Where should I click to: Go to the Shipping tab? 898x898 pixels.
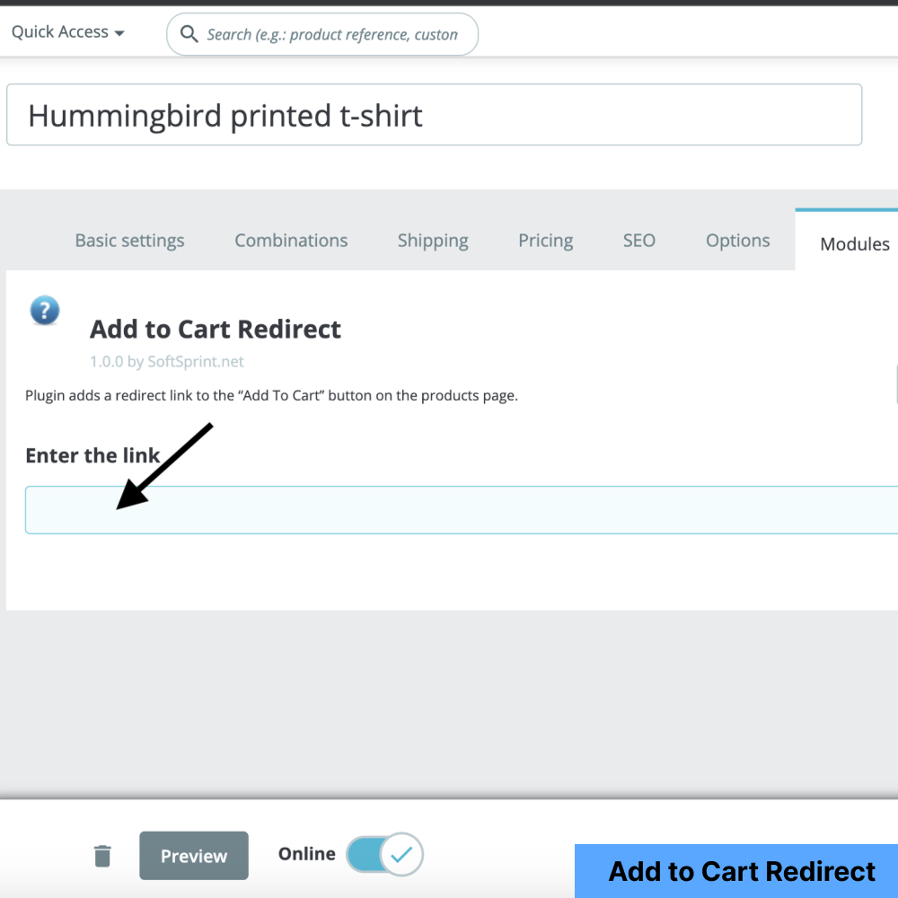tap(433, 240)
